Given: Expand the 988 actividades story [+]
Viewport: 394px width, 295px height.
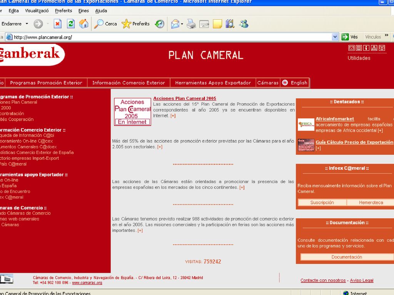Looking at the screenshot, I should click(140, 230).
